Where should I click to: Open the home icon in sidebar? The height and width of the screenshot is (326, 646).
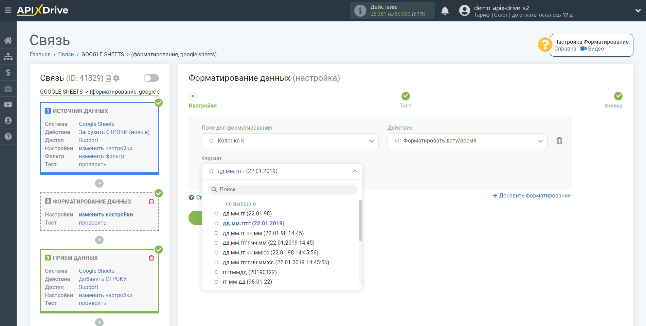click(x=8, y=40)
